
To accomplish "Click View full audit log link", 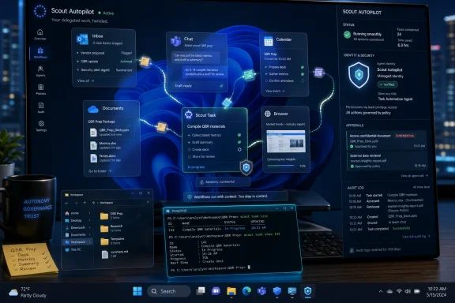I will pos(416,236).
